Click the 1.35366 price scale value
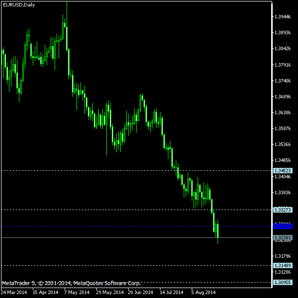 (x=283, y=145)
